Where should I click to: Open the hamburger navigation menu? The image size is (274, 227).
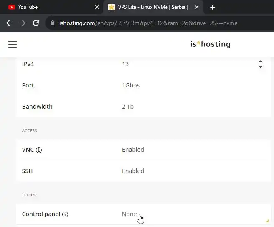(x=13, y=45)
